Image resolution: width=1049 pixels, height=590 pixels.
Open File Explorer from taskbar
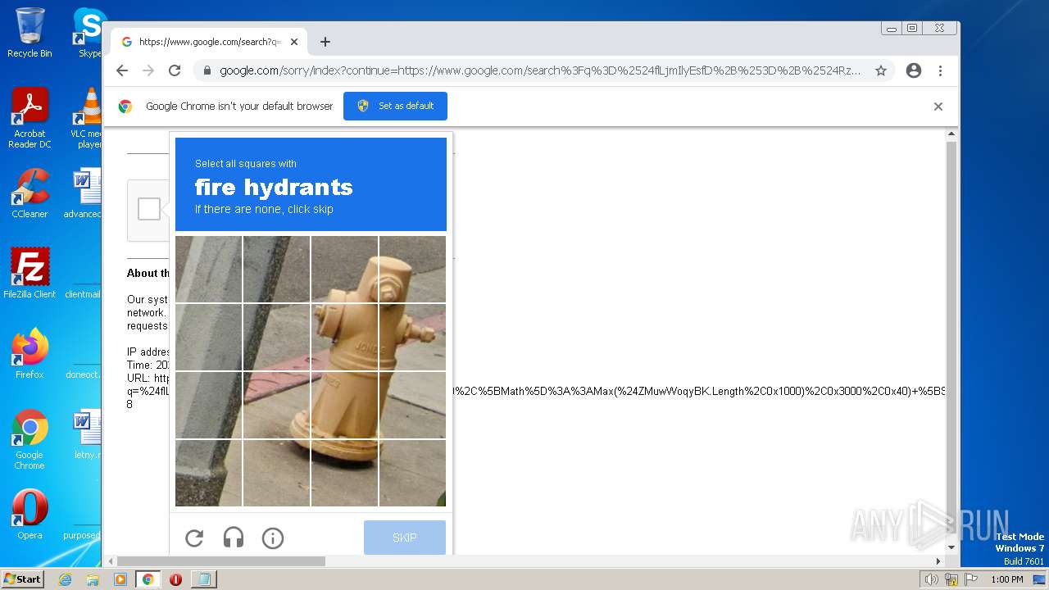(x=93, y=579)
